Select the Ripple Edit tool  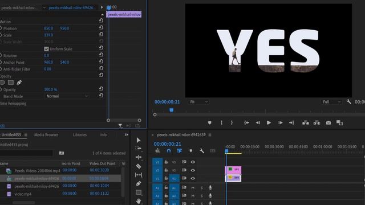point(139,157)
